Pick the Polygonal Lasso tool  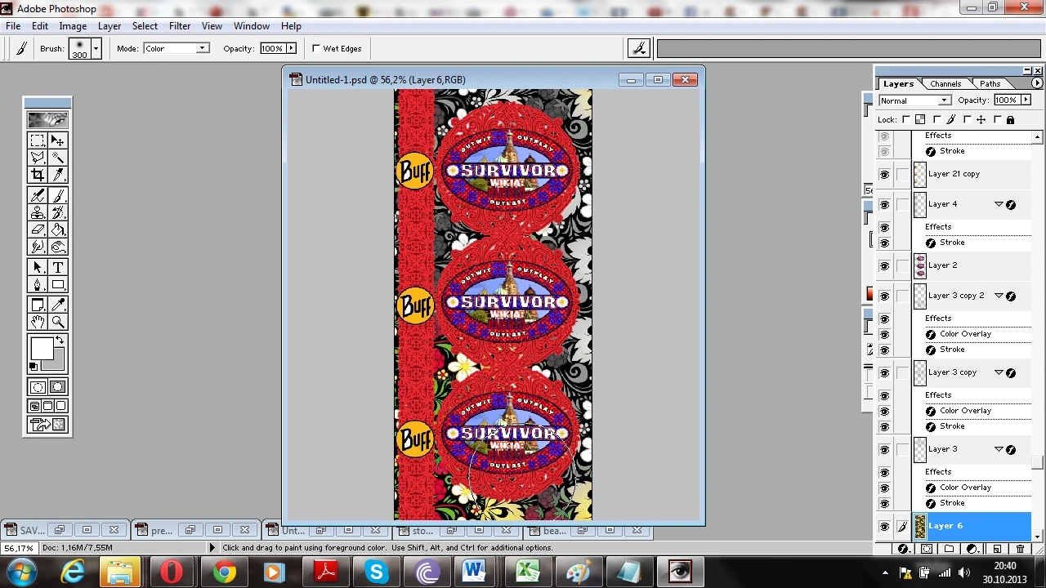[38, 158]
